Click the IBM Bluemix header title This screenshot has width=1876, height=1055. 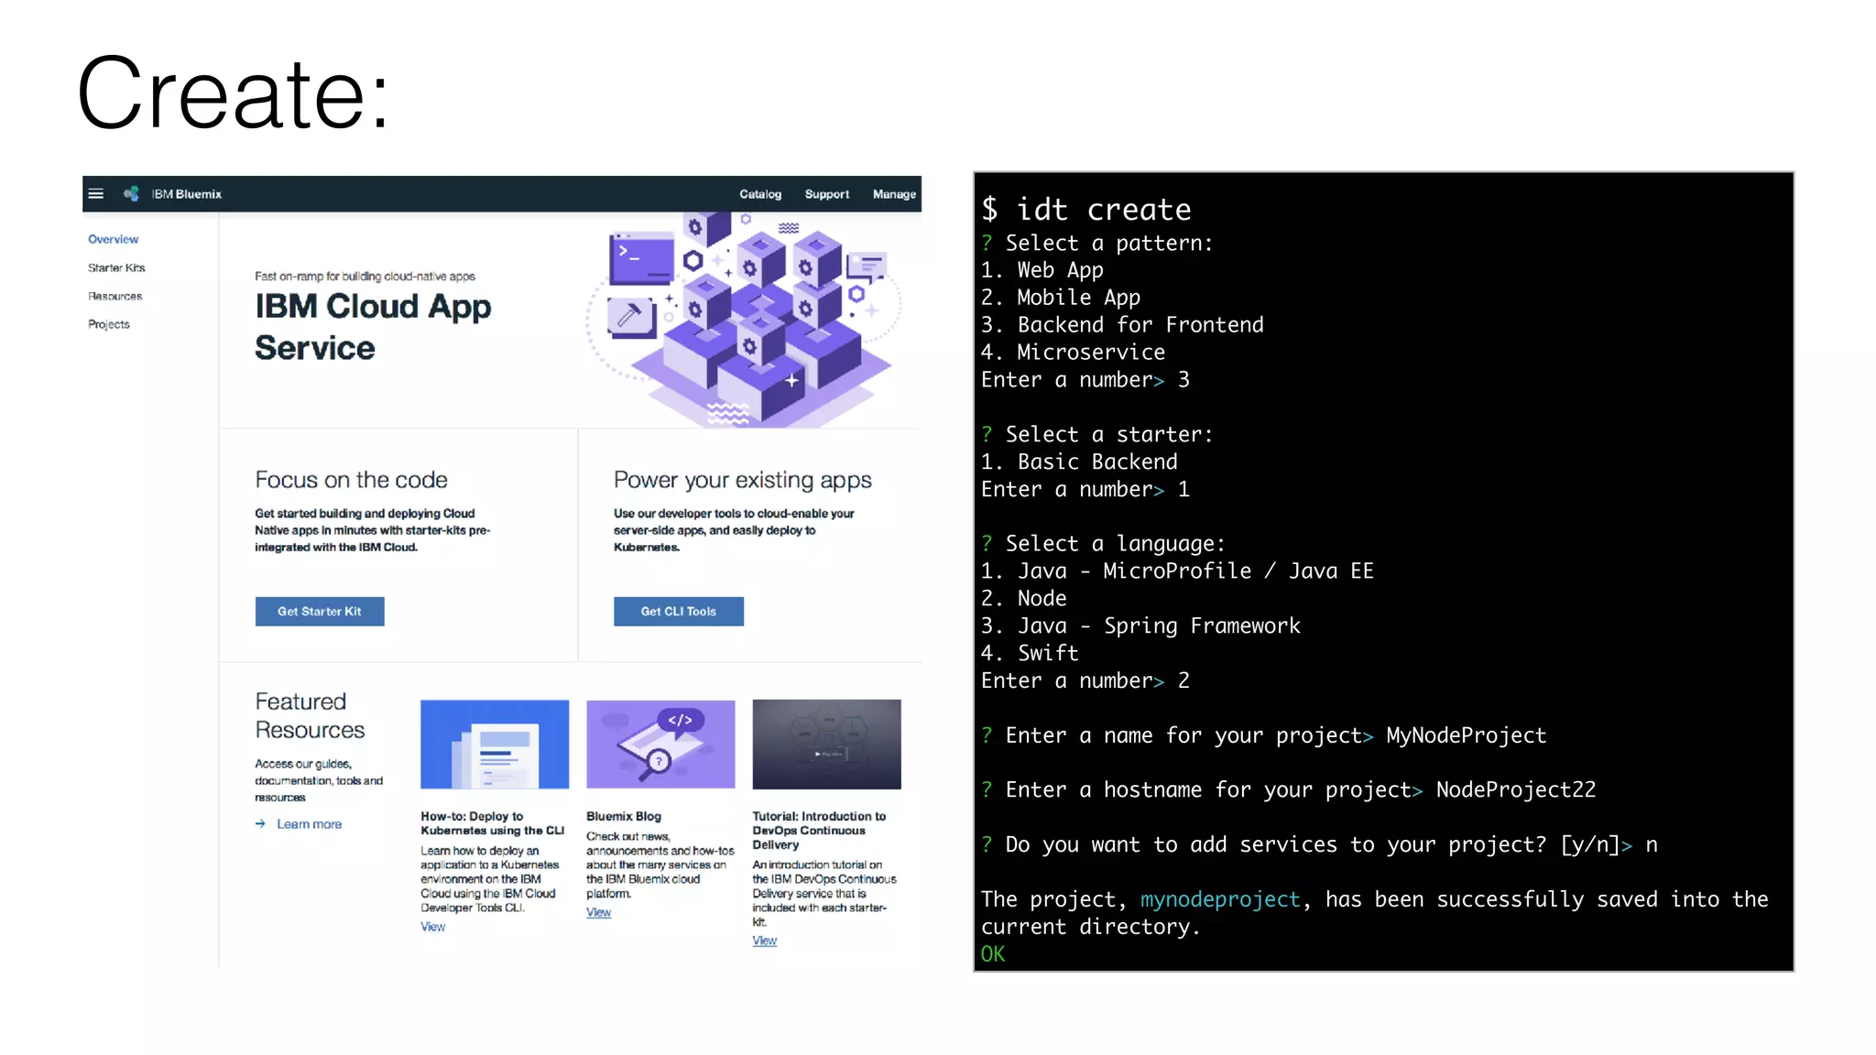point(187,194)
